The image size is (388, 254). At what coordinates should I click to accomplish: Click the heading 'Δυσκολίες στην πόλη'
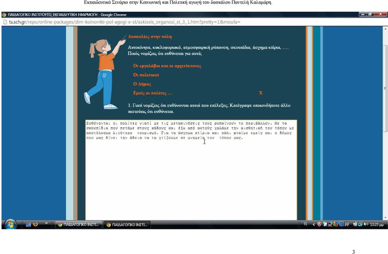(x=150, y=37)
